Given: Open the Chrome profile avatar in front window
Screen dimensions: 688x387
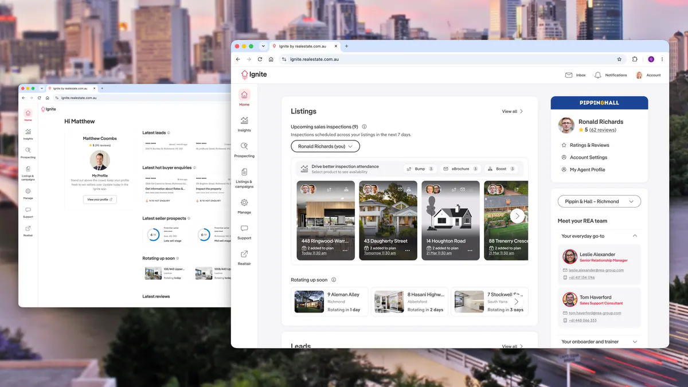Looking at the screenshot, I should [651, 59].
